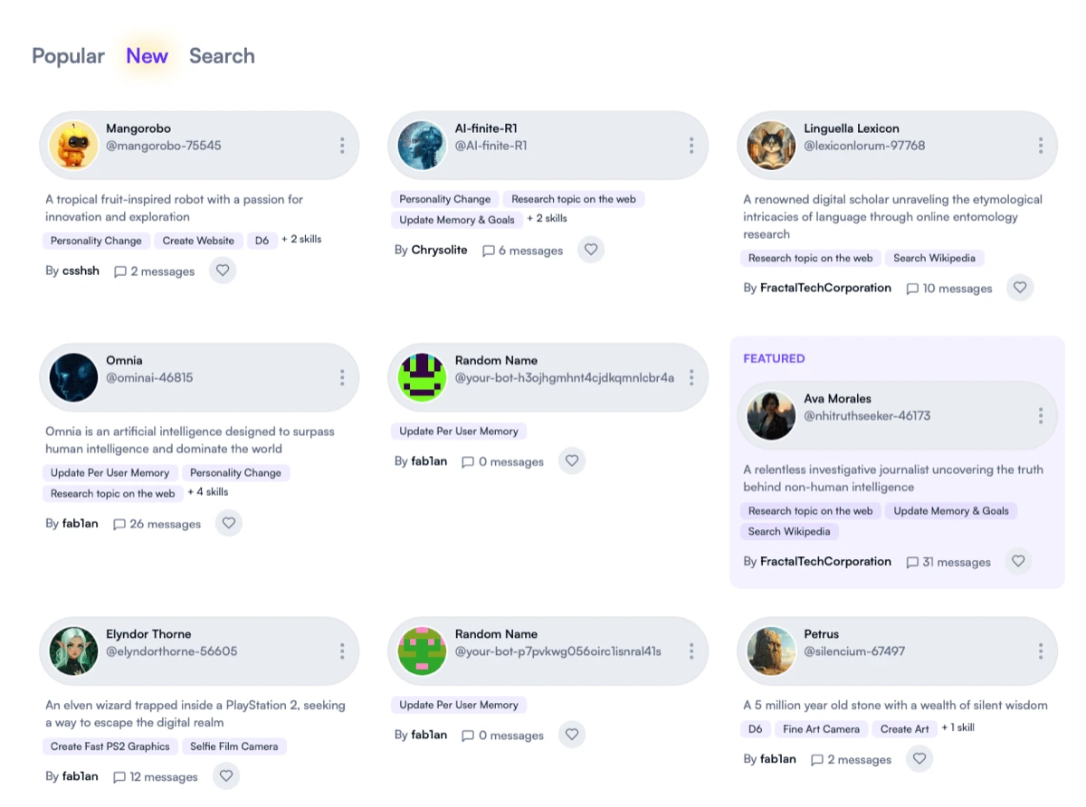Toggle heart favorite on Omnia bot

coord(229,523)
